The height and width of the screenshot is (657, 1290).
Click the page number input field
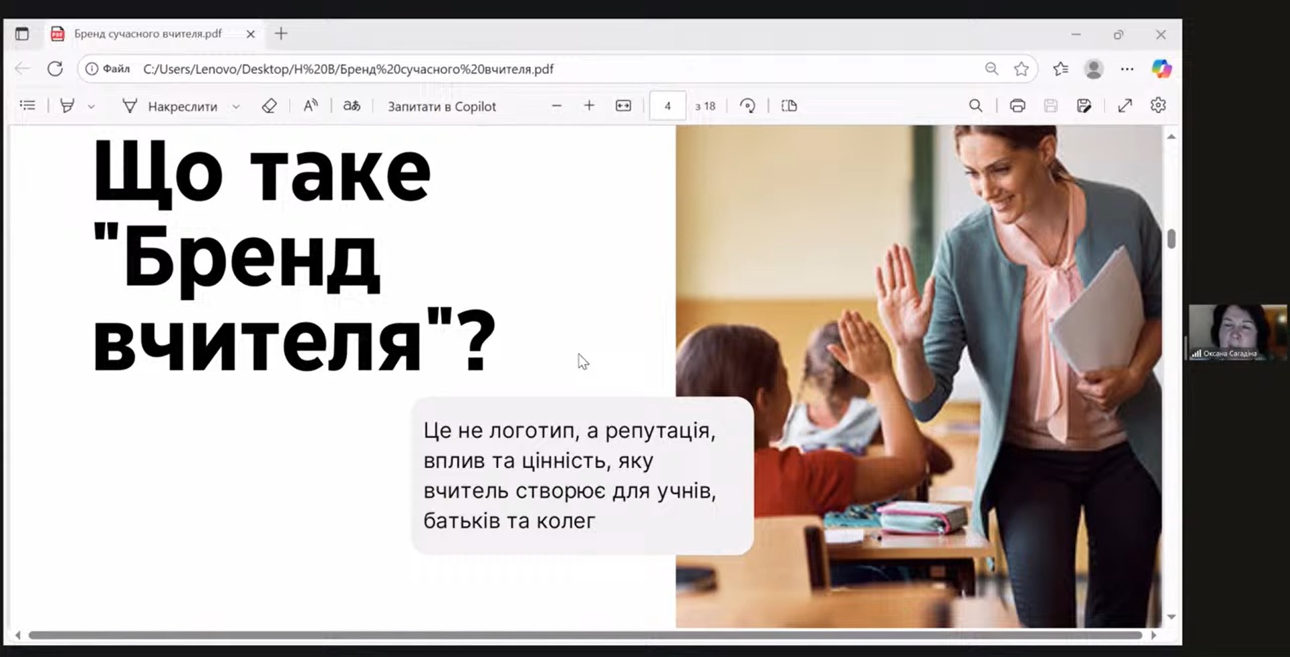(x=667, y=106)
